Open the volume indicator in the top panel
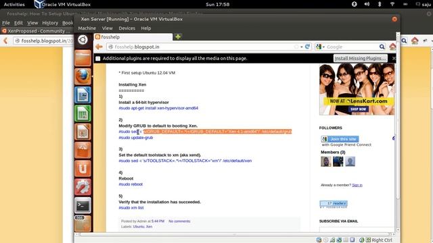 (x=367, y=4)
